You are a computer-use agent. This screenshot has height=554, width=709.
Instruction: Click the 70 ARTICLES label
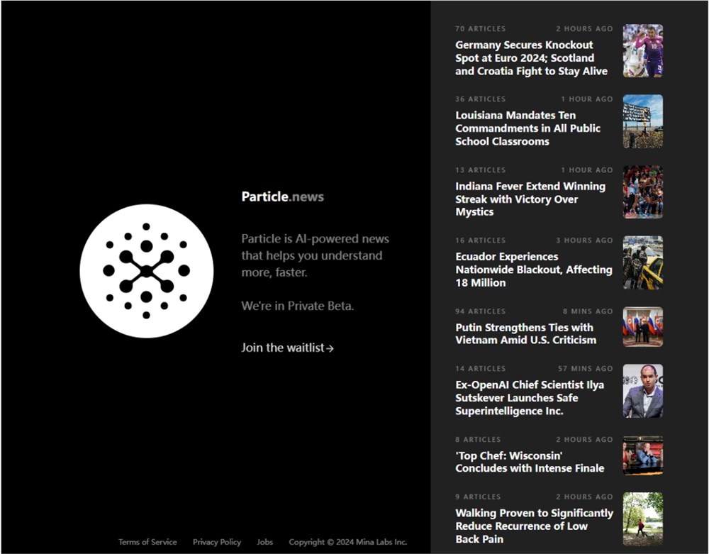480,28
